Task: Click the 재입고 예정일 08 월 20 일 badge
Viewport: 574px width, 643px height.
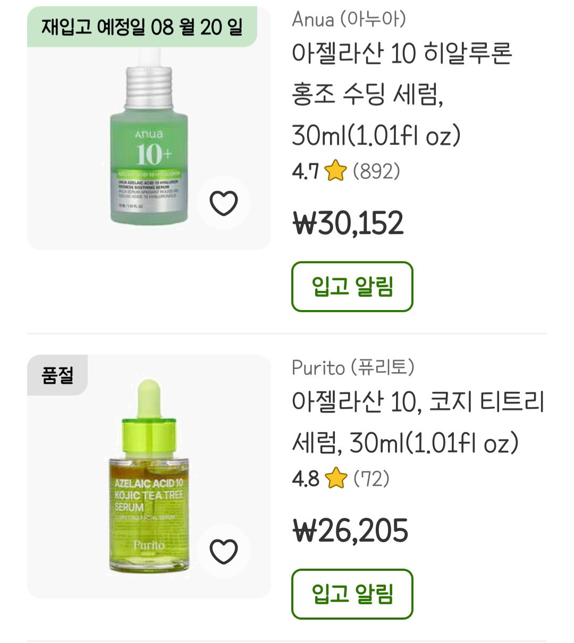Action: click(142, 27)
